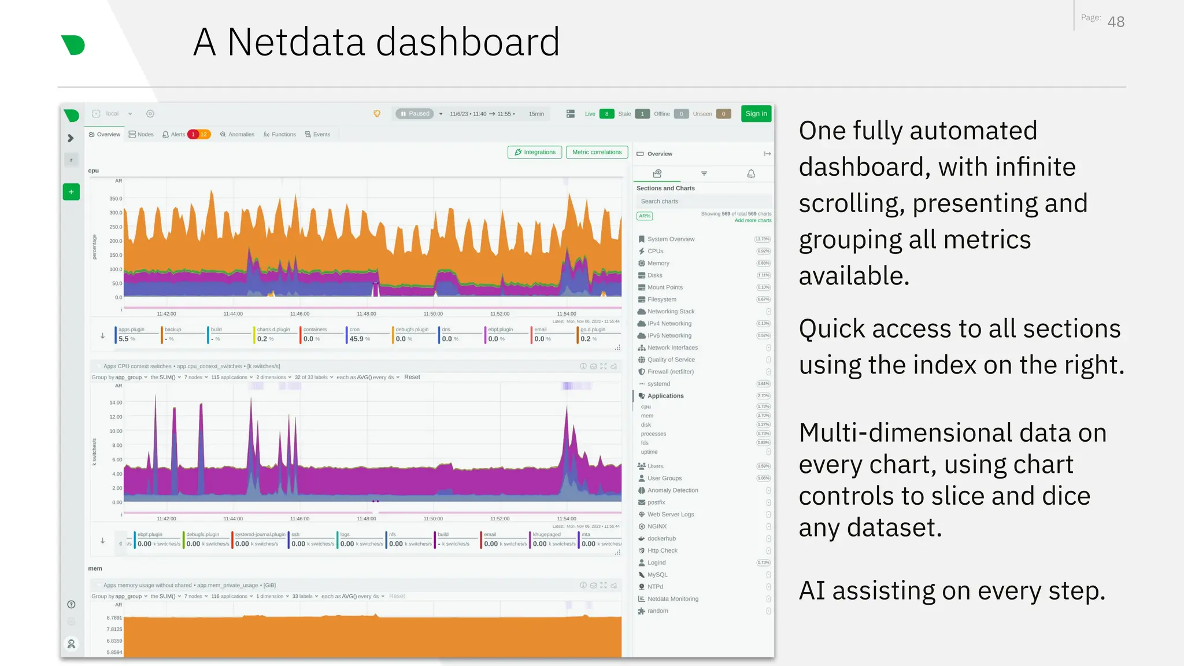Open the user profile icon in sidebar

click(x=71, y=643)
